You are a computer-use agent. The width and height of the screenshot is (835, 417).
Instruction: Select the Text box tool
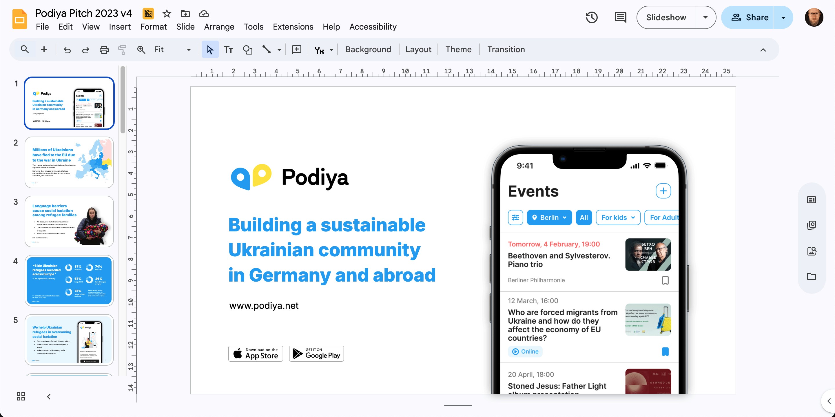tap(228, 49)
